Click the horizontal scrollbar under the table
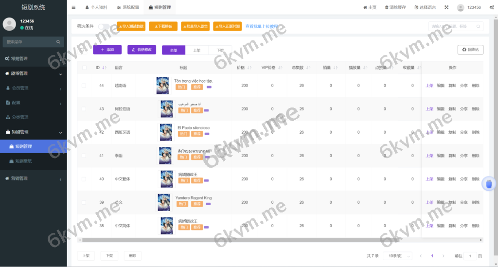Screen dimensions: 498x267 [282, 240]
